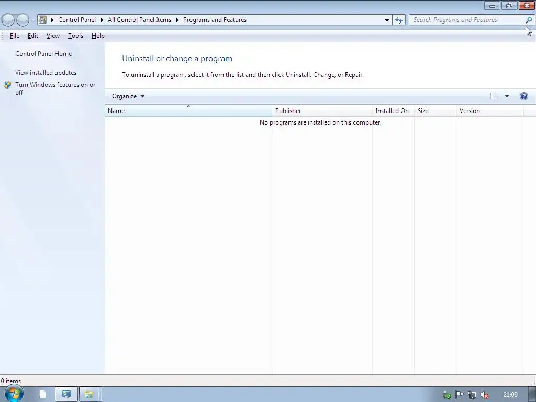Expand arrow before Control Panel breadcrumb
Screen dimensions: 536x402
click(52, 20)
